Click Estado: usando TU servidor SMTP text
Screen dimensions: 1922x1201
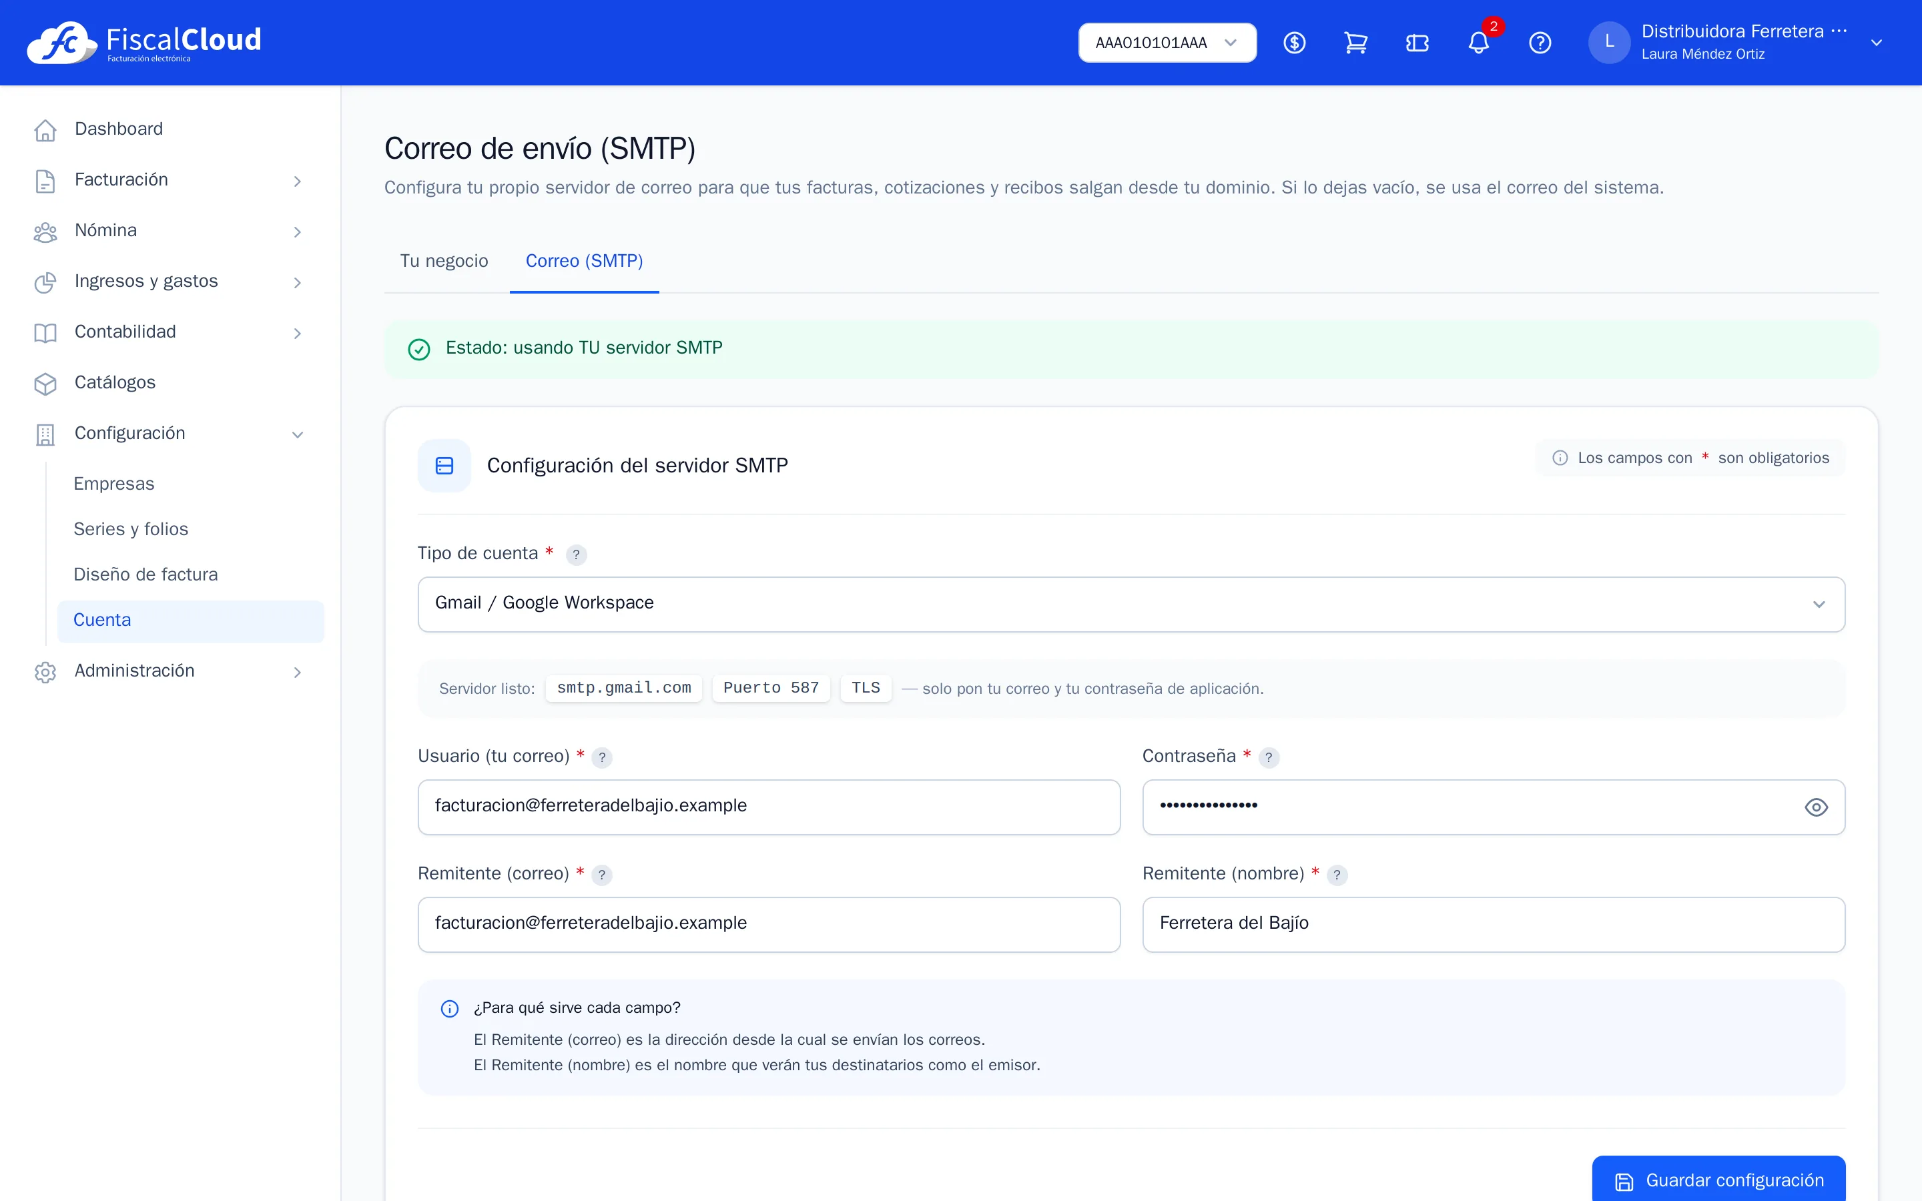click(584, 348)
